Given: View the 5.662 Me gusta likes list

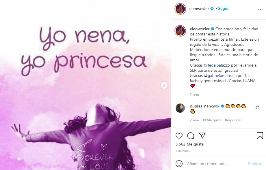Looking at the screenshot, I should 189,144.
